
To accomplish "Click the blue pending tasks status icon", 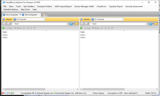I will click(x=7, y=93).
